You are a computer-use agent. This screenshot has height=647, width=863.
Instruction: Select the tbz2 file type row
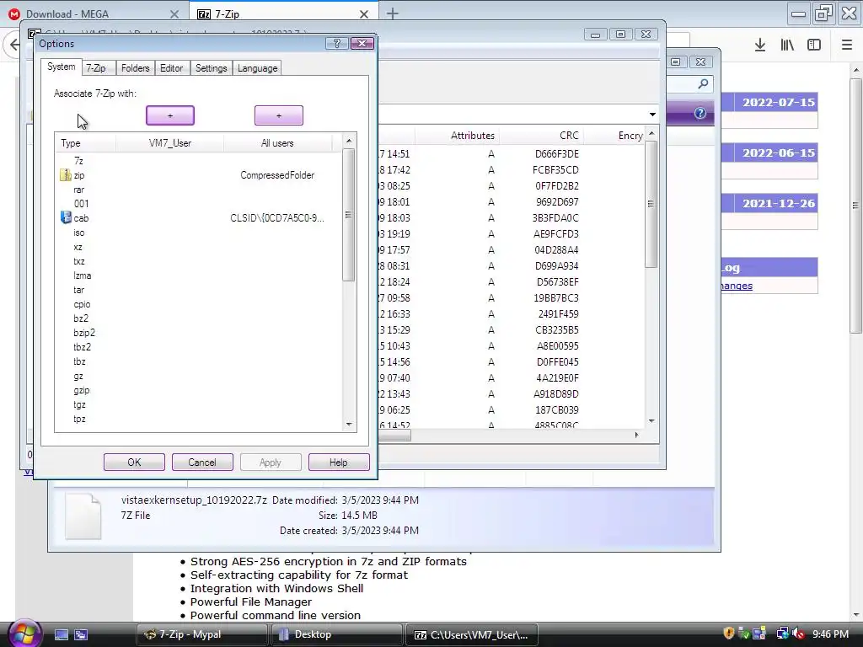click(x=198, y=346)
